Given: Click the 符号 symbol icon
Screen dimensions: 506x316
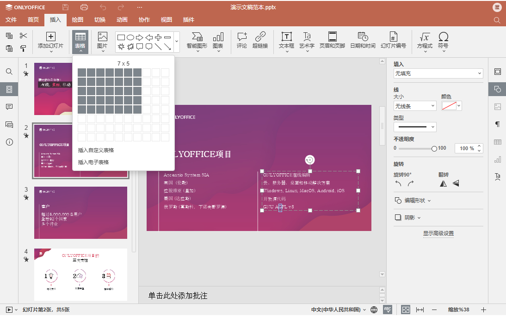Looking at the screenshot, I should 444,36.
